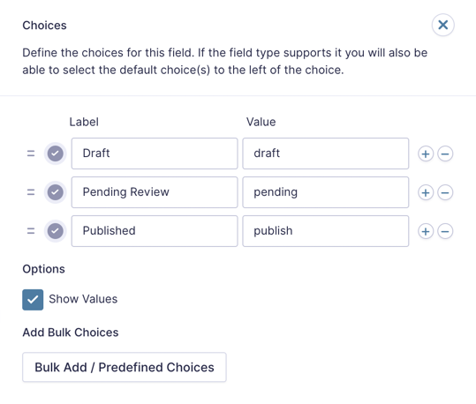Screen dimensions: 476x404
Task: Toggle default selection for Published
Action: (56, 231)
